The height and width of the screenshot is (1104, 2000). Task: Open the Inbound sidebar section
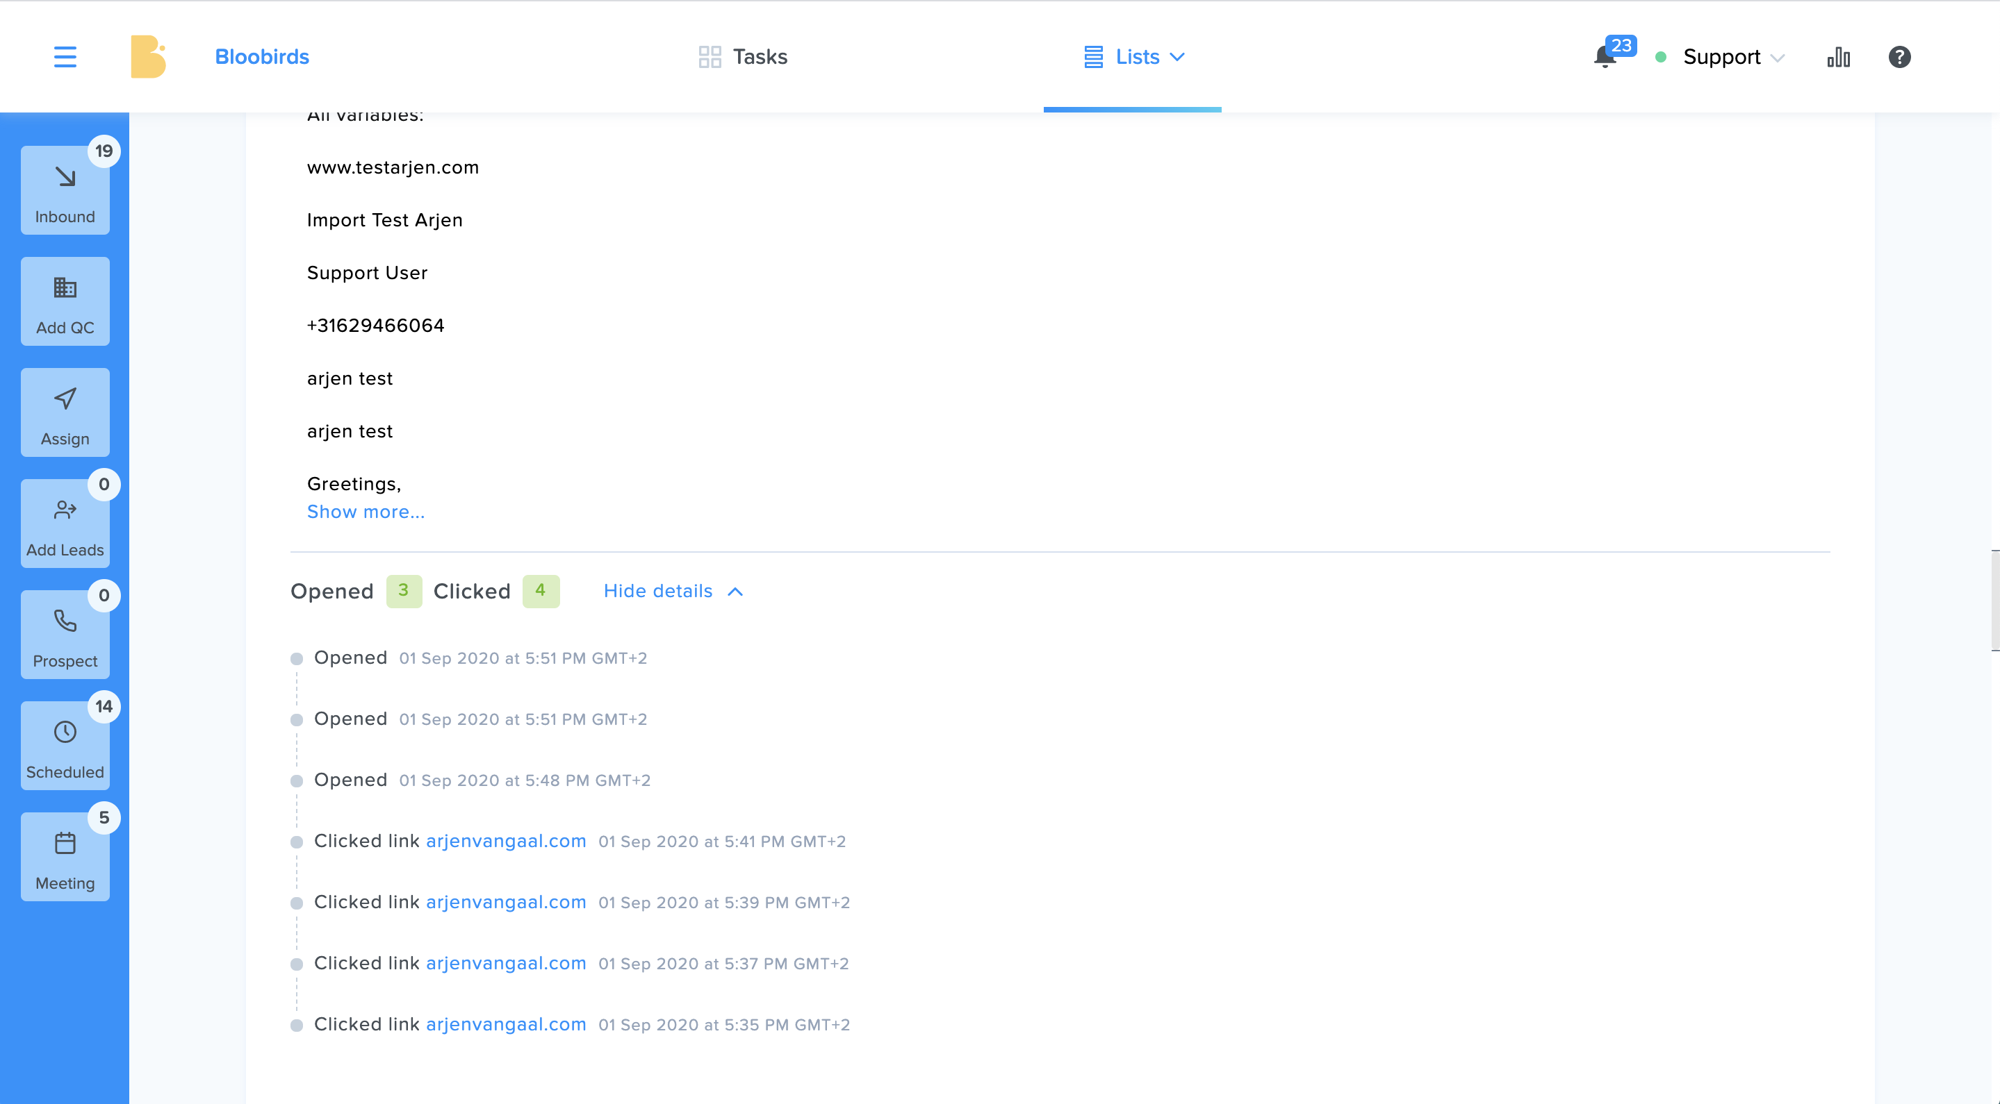tap(65, 190)
